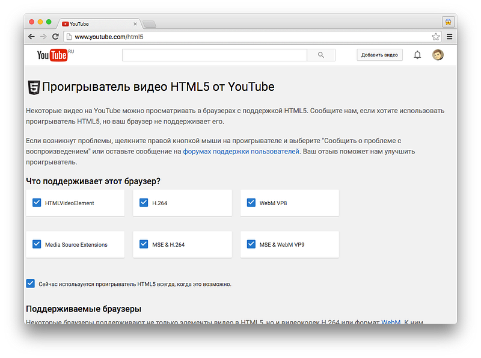Click the emoji profile icon in title bar
Screen dimensions: 481x358
(x=448, y=22)
